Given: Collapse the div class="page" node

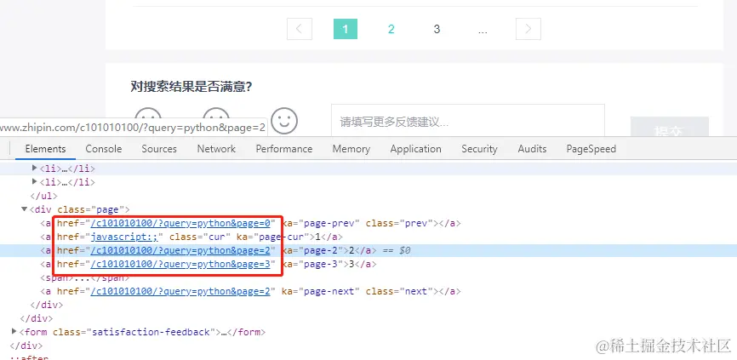Looking at the screenshot, I should 24,209.
